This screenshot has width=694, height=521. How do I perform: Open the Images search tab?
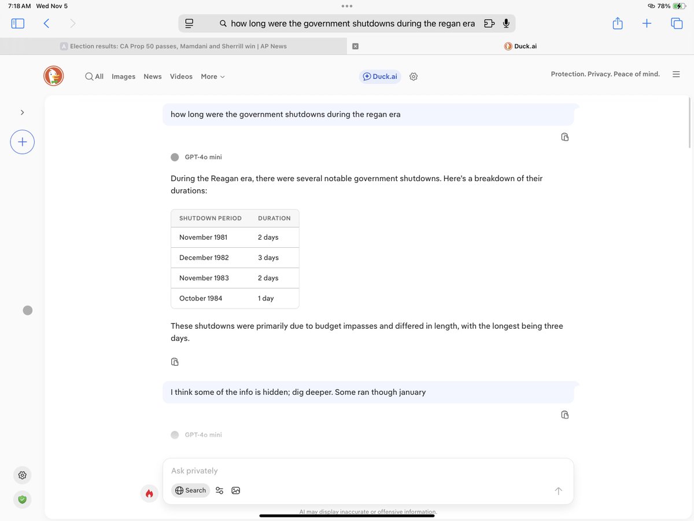pyautogui.click(x=123, y=76)
